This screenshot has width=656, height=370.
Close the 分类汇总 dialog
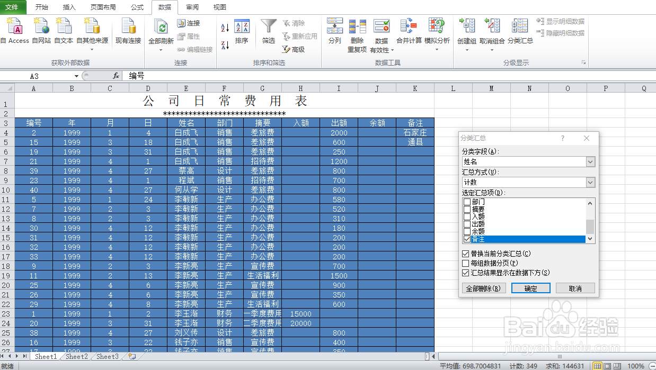coord(587,138)
